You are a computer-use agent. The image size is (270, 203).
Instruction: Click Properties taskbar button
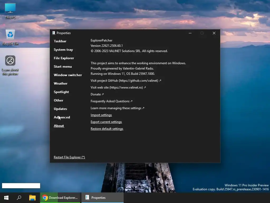tap(103, 198)
